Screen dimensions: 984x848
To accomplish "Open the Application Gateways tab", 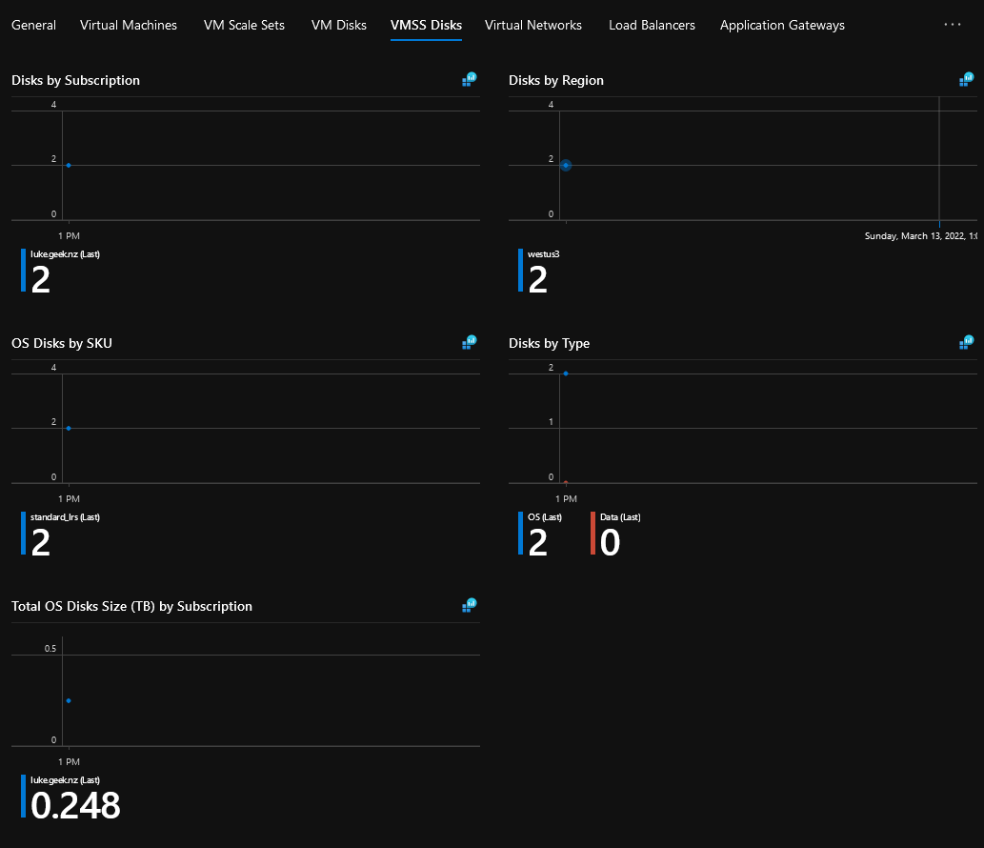I will [x=782, y=25].
